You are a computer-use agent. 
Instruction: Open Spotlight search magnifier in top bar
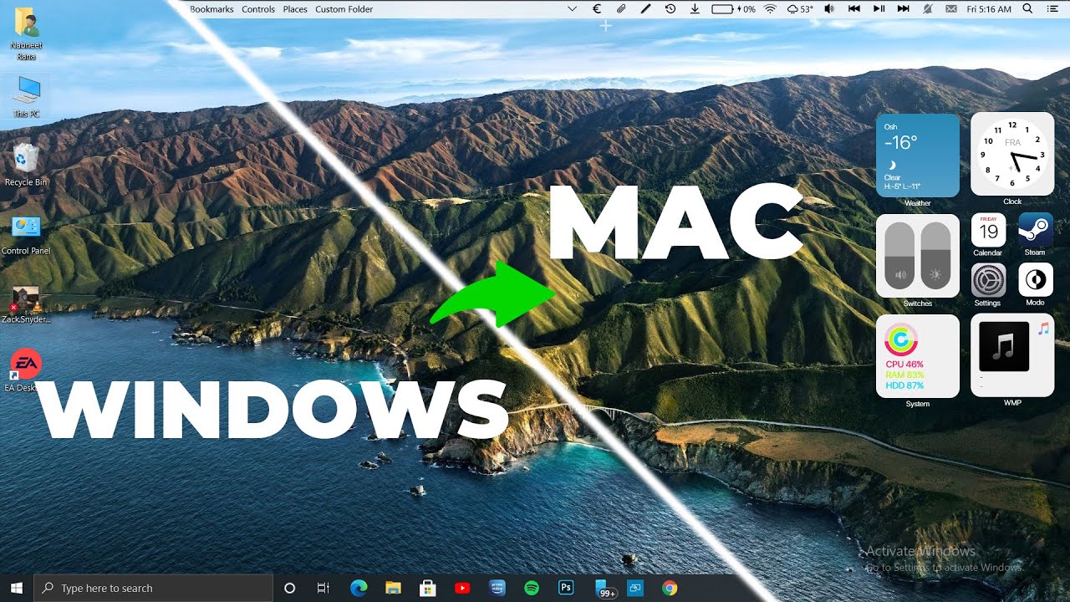click(x=1027, y=9)
